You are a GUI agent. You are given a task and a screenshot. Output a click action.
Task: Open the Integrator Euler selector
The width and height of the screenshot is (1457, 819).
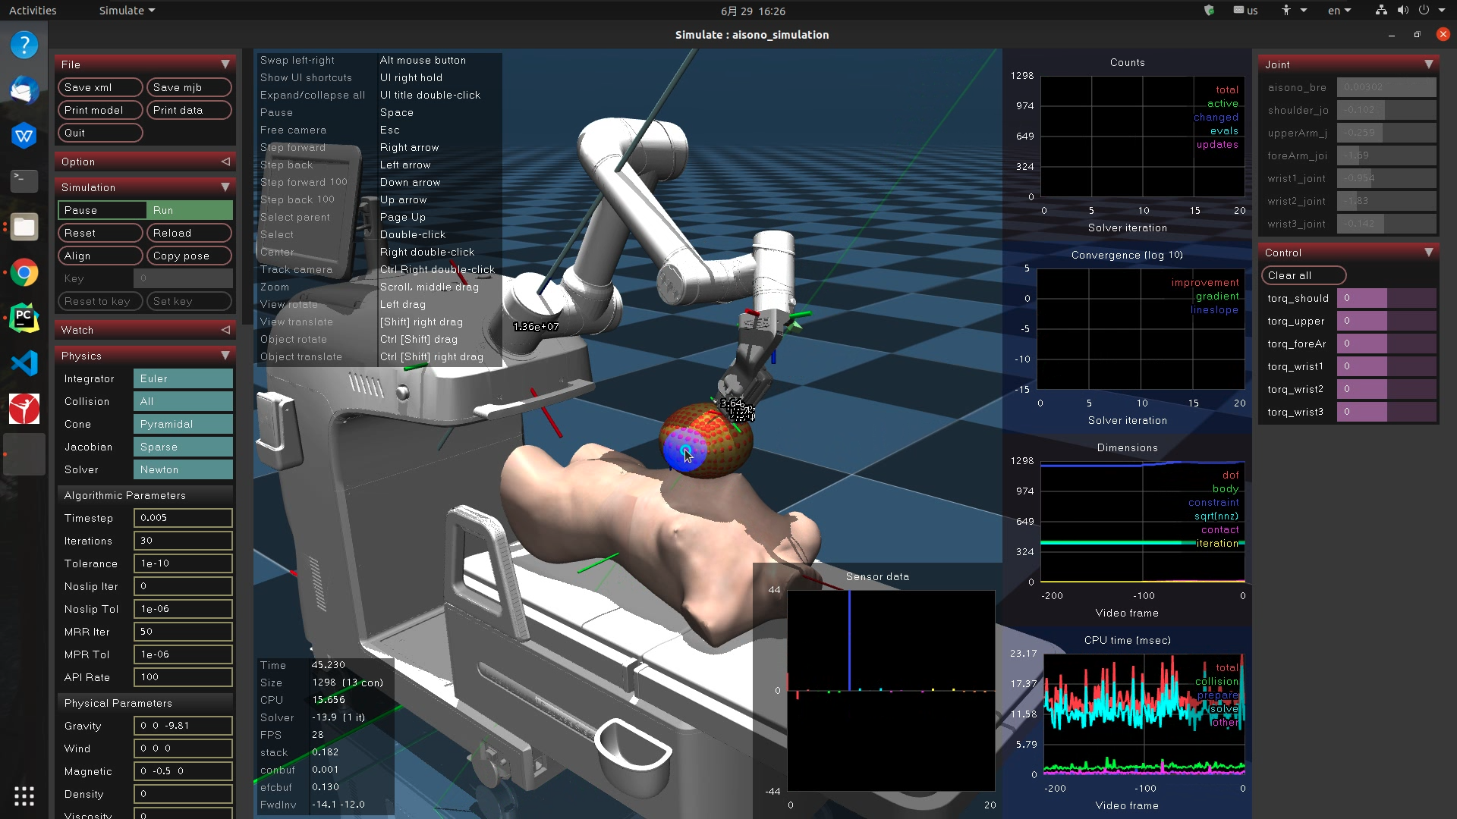(183, 378)
